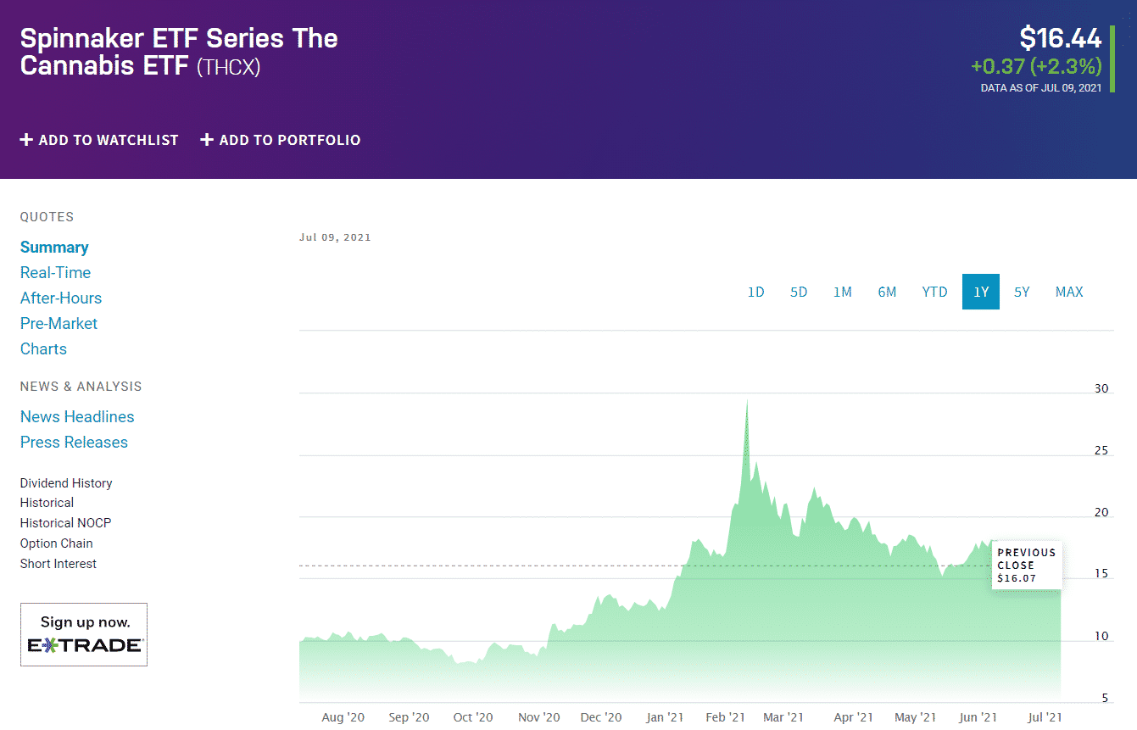Select the YTD chart range

tap(934, 292)
